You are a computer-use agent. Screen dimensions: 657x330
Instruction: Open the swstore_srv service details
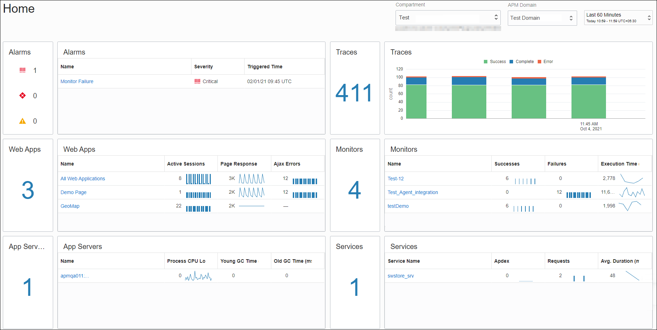(400, 276)
